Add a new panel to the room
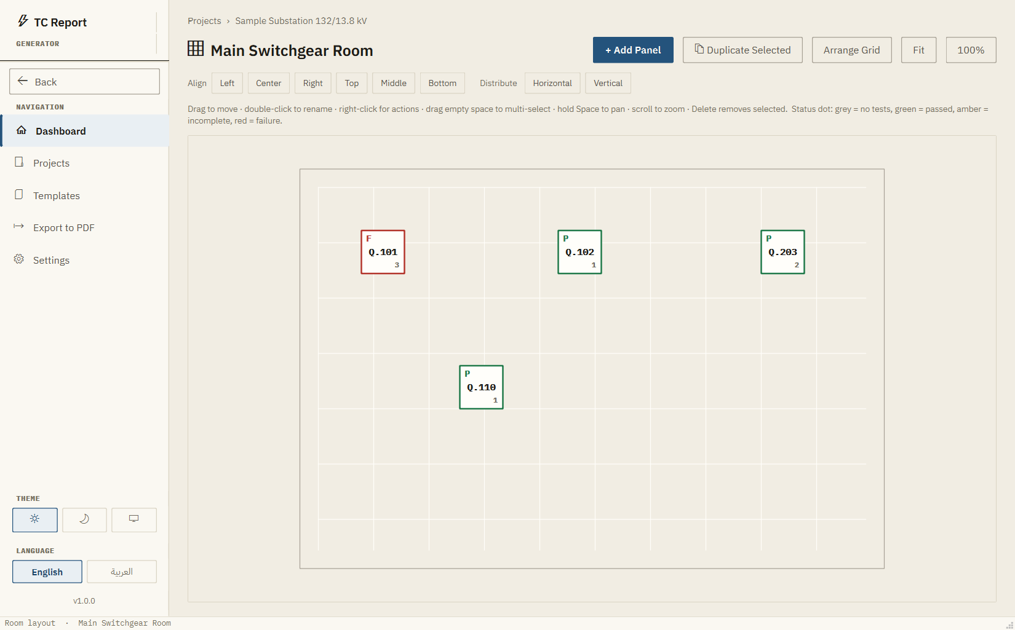The image size is (1015, 630). pyautogui.click(x=633, y=50)
